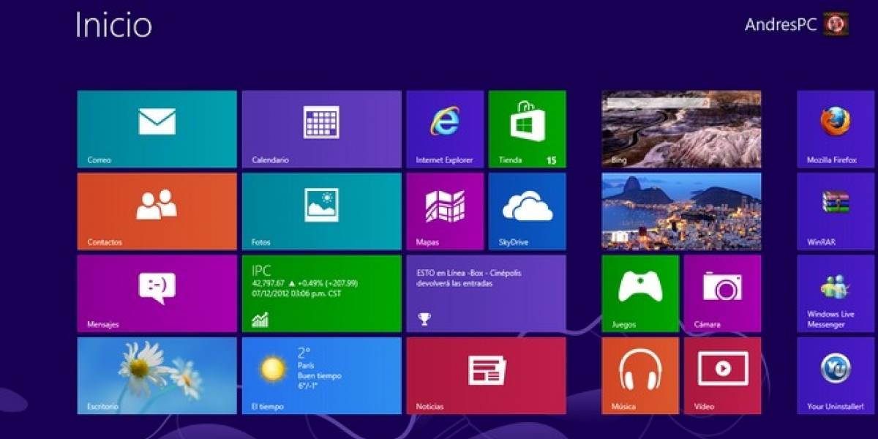
Task: Launch Internet Explorer tile
Action: pos(445,130)
